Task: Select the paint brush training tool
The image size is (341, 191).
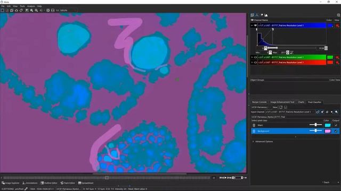Action: (322, 112)
